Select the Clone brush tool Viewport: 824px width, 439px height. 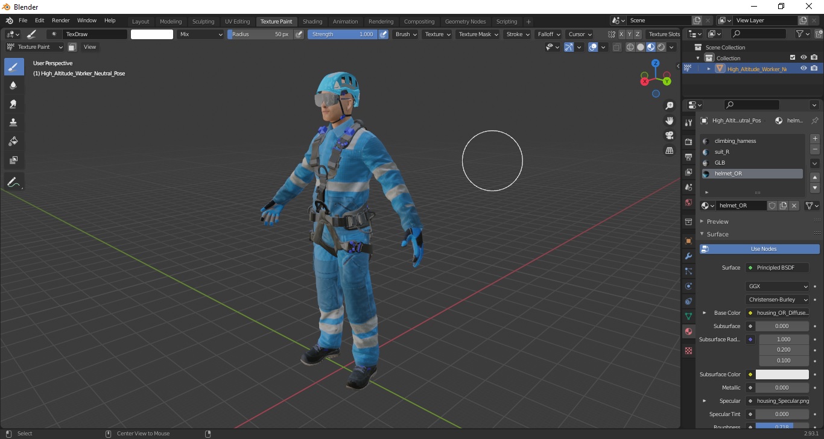(x=13, y=122)
